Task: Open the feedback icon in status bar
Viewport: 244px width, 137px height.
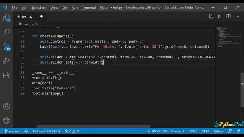Action: pos(230,131)
